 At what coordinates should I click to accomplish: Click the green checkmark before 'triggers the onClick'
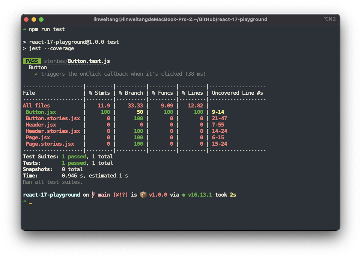point(36,74)
